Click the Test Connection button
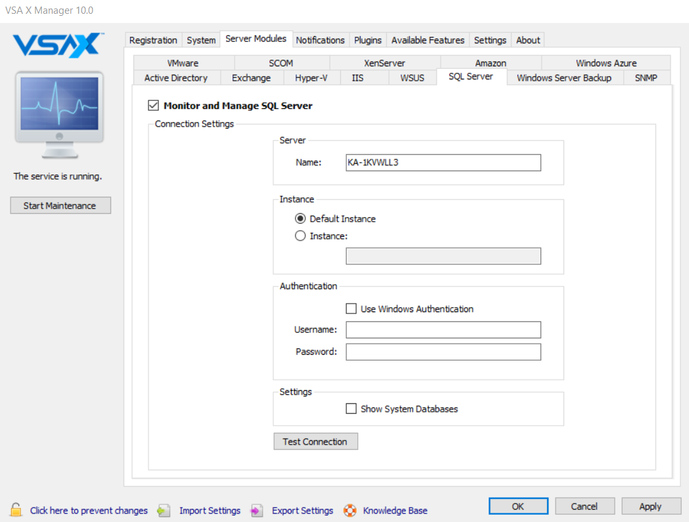This screenshot has height=522, width=689. pyautogui.click(x=315, y=442)
